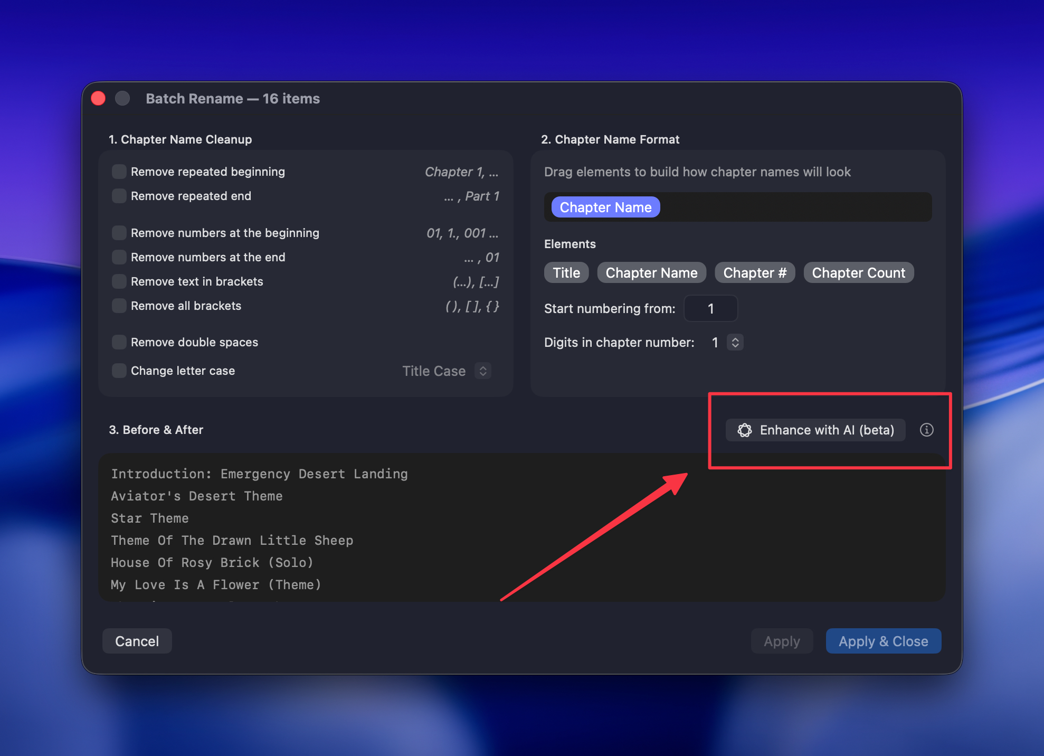The height and width of the screenshot is (756, 1044).
Task: Click 'Star Theme' preview line
Action: [150, 518]
